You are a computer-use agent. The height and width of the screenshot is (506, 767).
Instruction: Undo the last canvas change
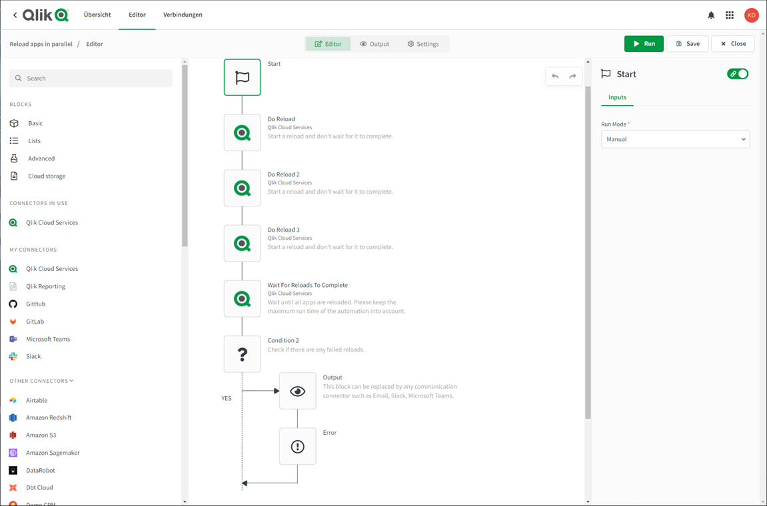point(554,77)
